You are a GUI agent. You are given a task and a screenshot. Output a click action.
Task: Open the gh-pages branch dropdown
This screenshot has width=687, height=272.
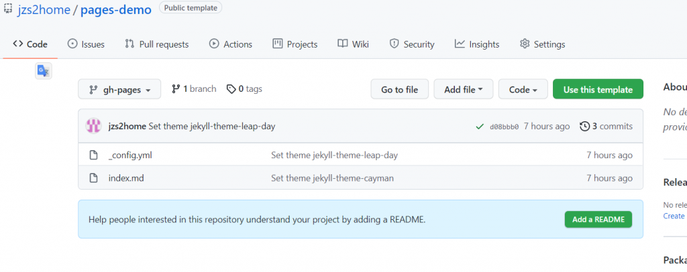pos(119,89)
